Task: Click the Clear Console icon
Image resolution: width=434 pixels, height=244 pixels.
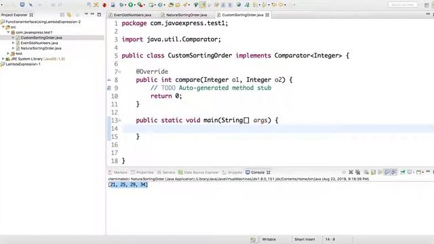Action: (366, 172)
